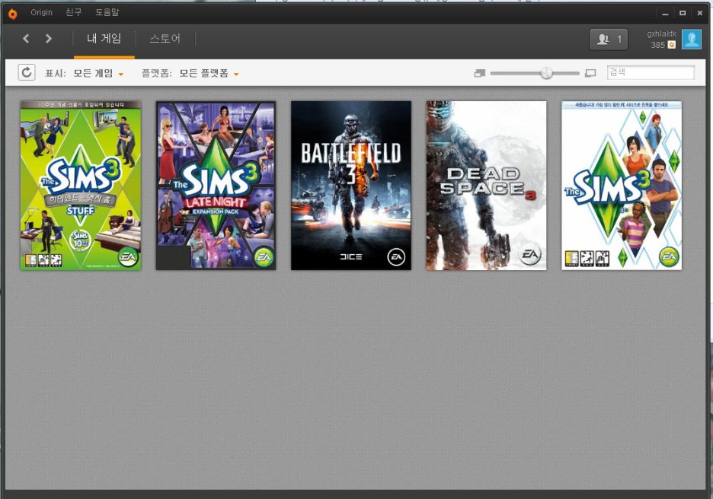The image size is (713, 499).
Task: Click the tile size slider handle
Action: (x=546, y=73)
